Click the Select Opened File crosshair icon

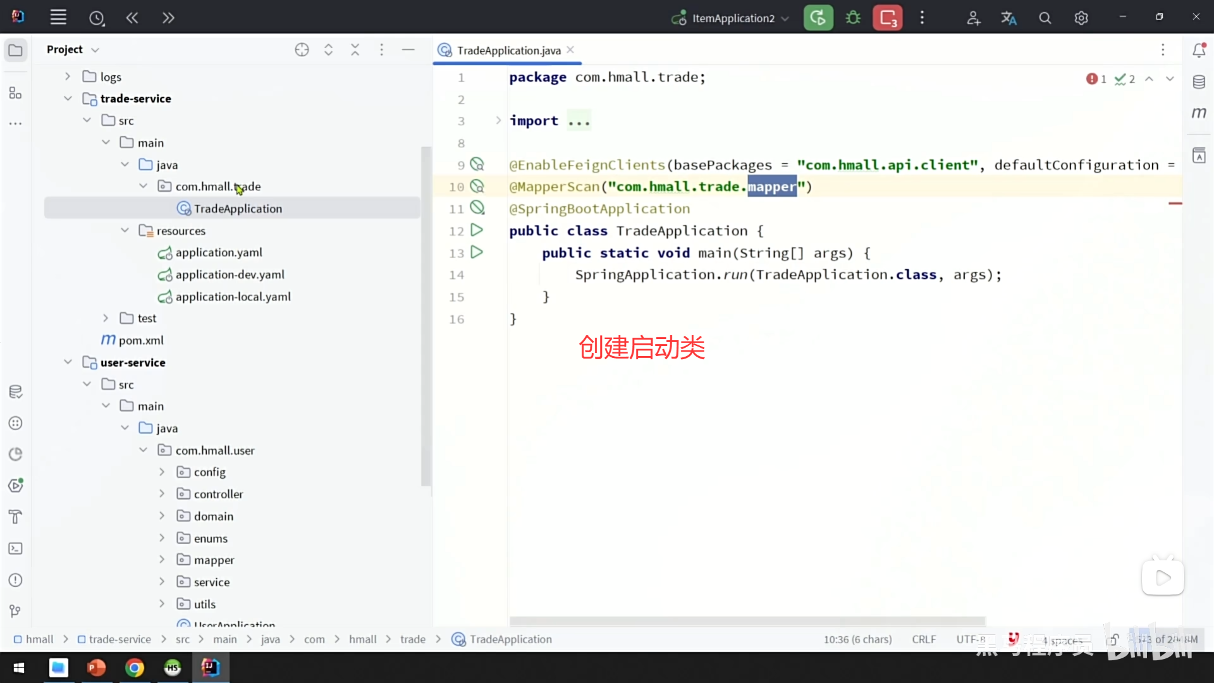coord(302,50)
